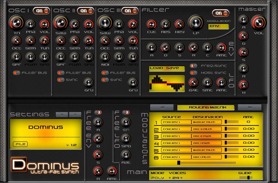Click the LFO SMT knob
This screenshot has width=278, height=183.
click(207, 82)
